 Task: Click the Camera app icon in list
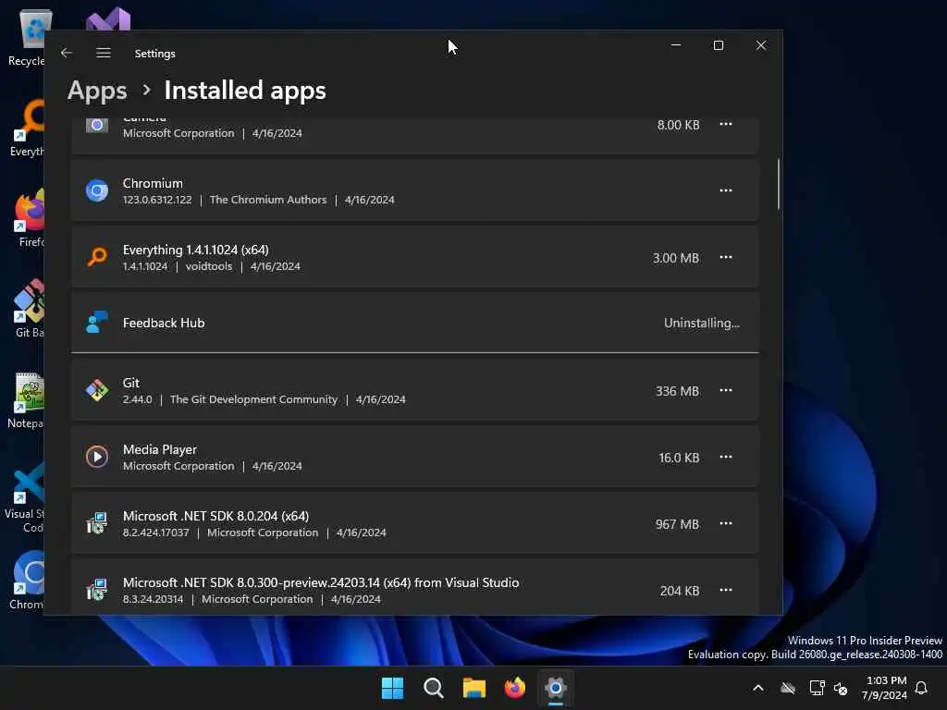[96, 125]
